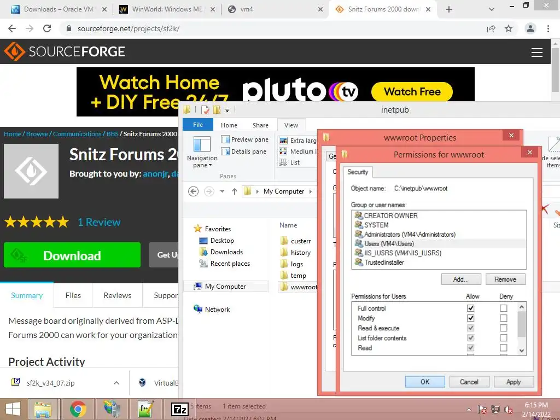
Task: Select List layout in Explorer ribbon
Action: 289,162
